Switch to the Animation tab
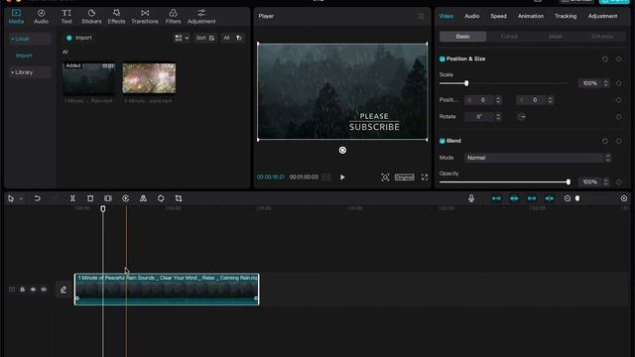This screenshot has height=357, width=635. (x=531, y=16)
